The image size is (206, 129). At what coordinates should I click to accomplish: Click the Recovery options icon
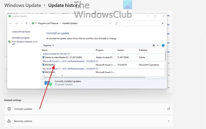pyautogui.click(x=9, y=121)
